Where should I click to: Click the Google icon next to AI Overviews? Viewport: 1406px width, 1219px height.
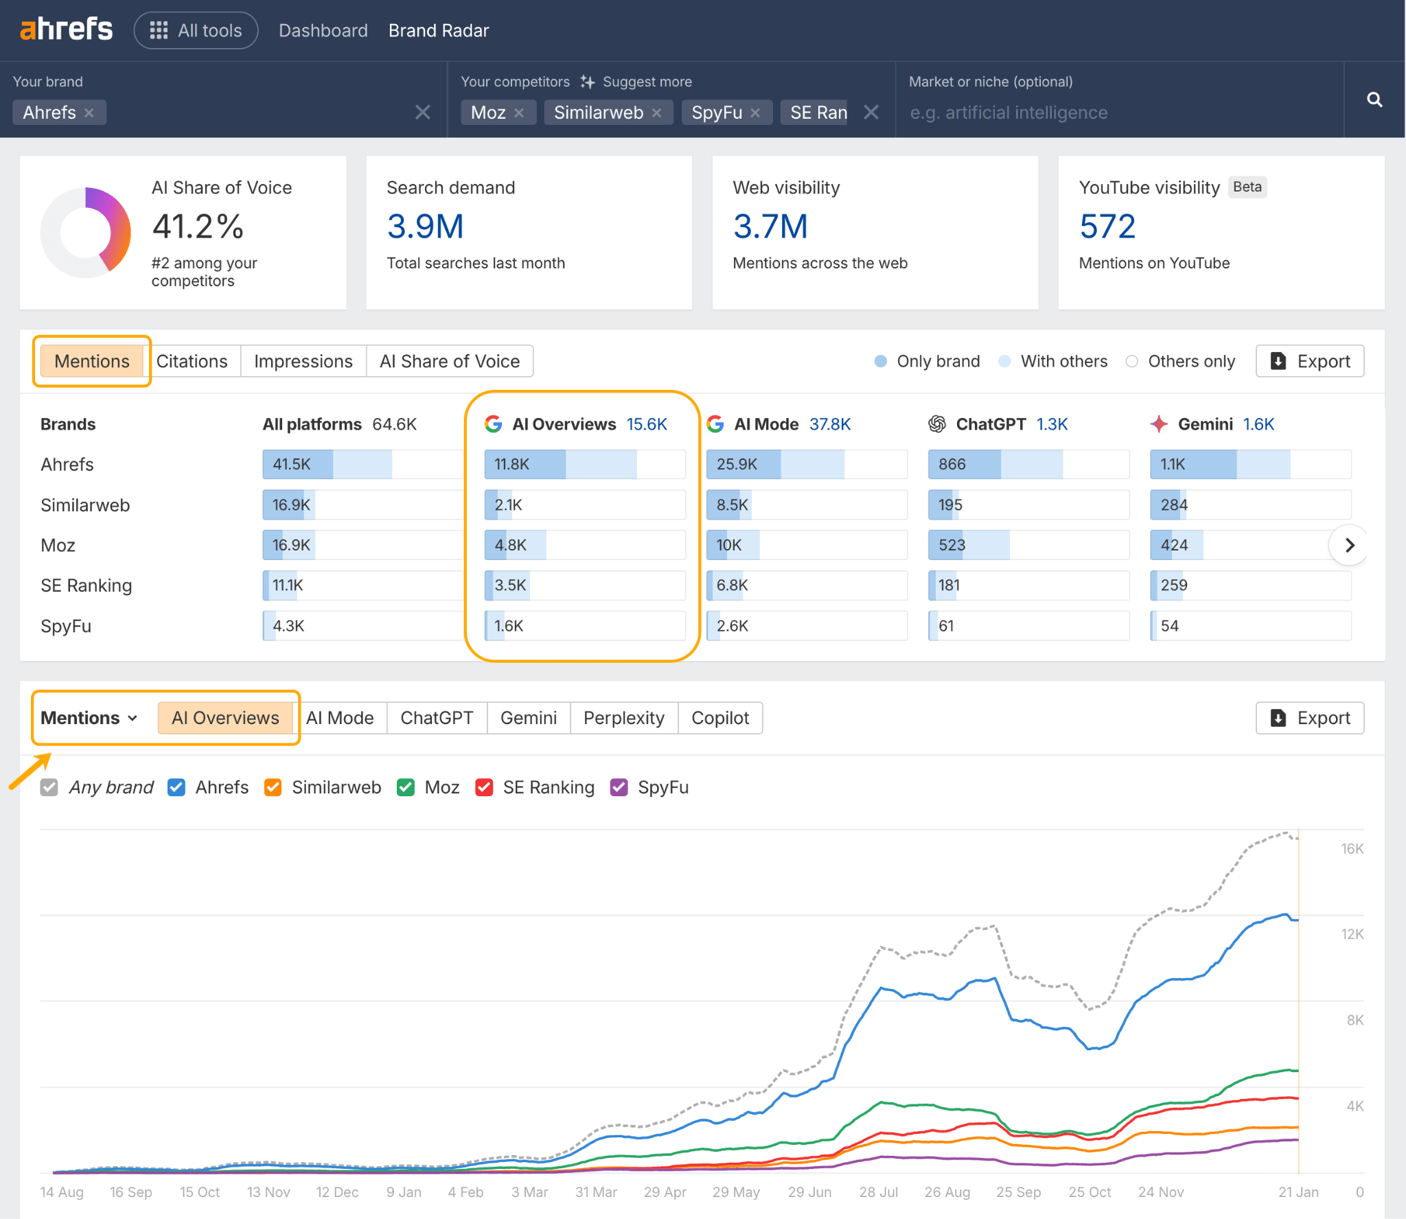[494, 424]
